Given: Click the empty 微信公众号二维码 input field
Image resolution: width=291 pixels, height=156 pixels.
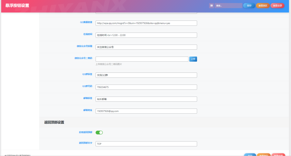Looking at the screenshot, I should coord(142,59).
